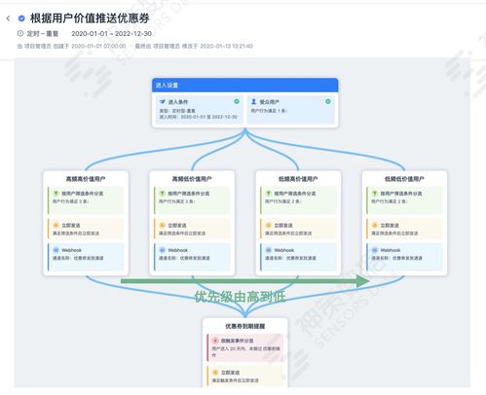486x395 pixels.
Task: Open the 低频低价值用户 node title
Action: (x=404, y=179)
